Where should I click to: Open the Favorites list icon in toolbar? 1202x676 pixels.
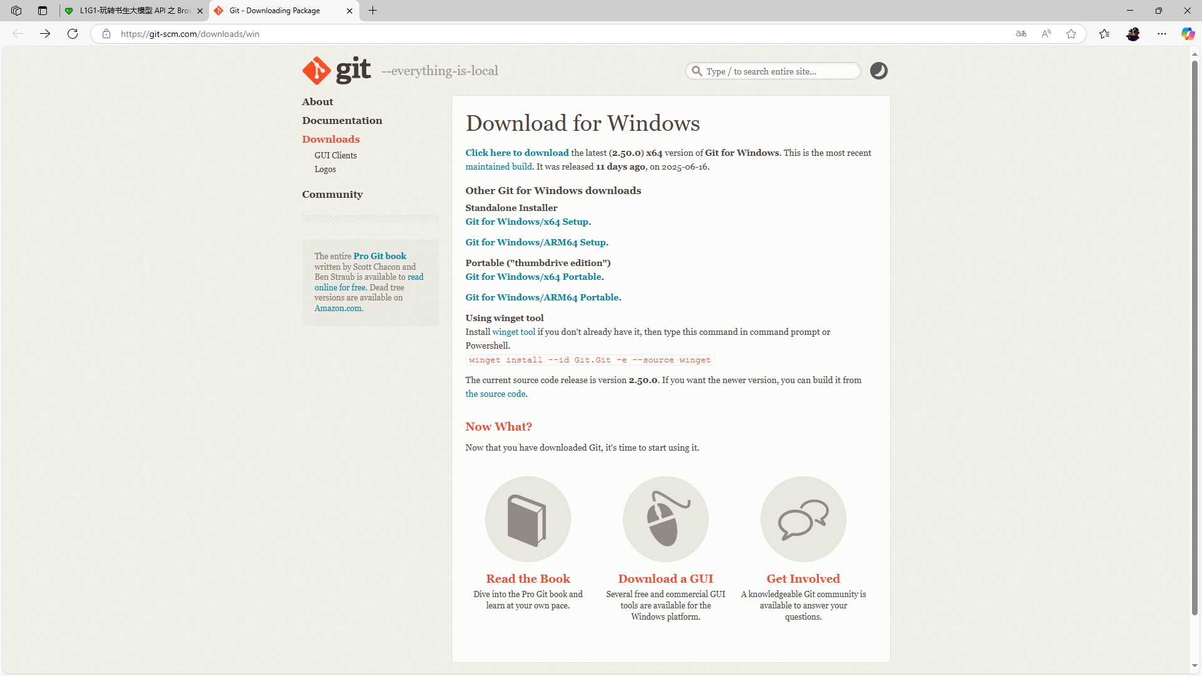tap(1104, 34)
